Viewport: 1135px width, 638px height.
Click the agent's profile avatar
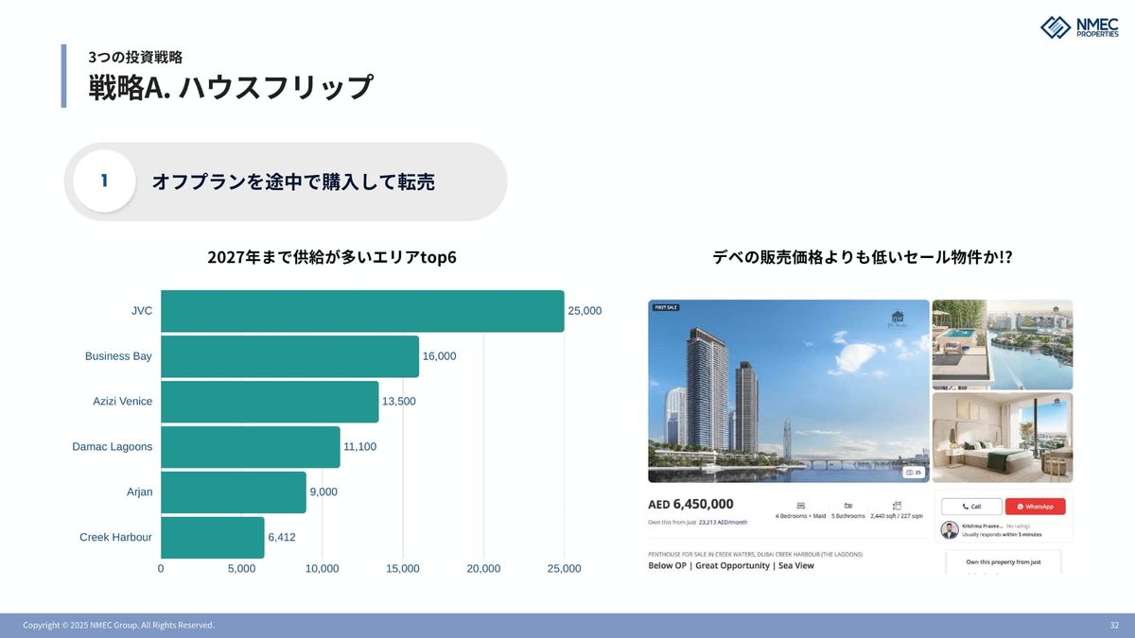click(x=949, y=529)
